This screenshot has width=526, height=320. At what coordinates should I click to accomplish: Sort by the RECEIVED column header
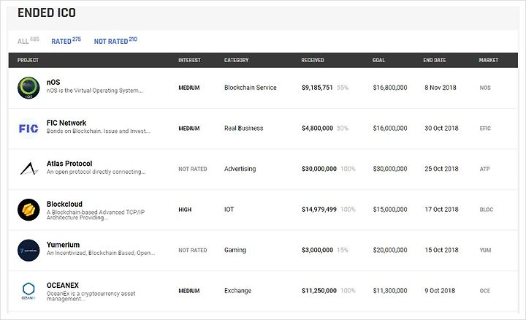[x=313, y=60]
